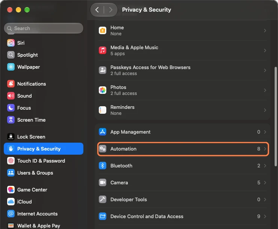Click the 'None' text under Reminders
The height and width of the screenshot is (229, 278).
pyautogui.click(x=116, y=113)
